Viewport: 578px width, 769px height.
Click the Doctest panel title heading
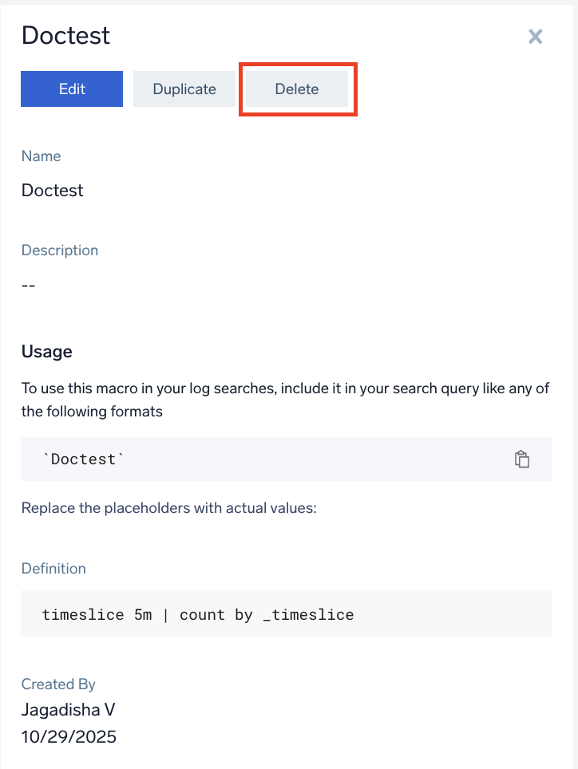pyautogui.click(x=65, y=35)
